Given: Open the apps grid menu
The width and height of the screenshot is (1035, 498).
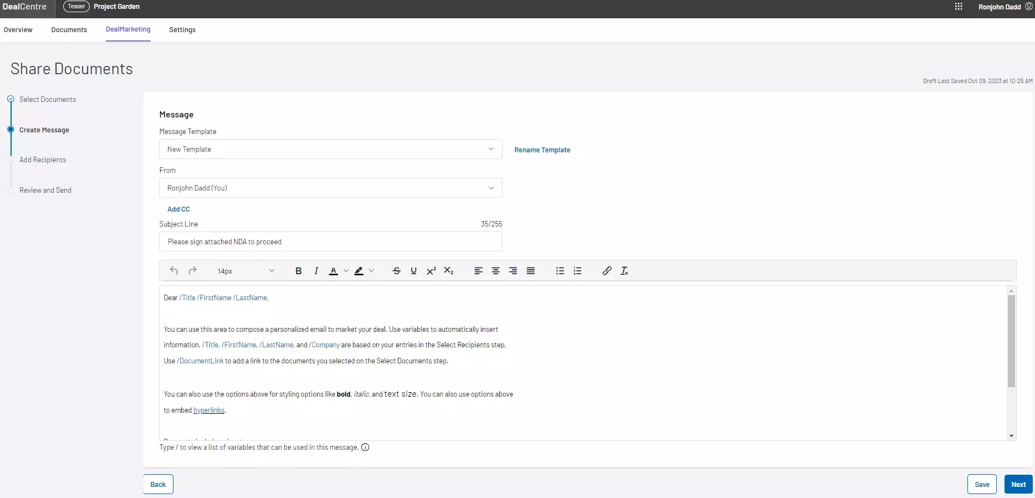Looking at the screenshot, I should [x=958, y=7].
